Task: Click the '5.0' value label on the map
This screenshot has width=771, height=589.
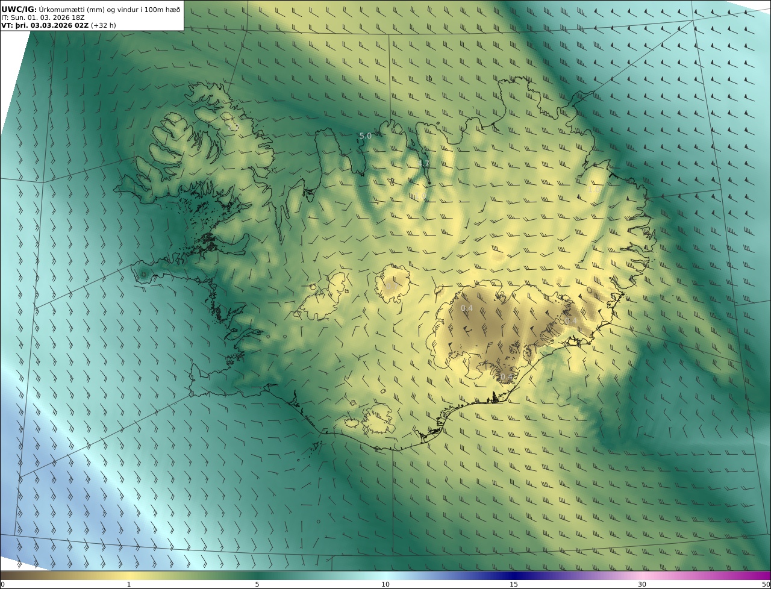Action: coord(366,136)
